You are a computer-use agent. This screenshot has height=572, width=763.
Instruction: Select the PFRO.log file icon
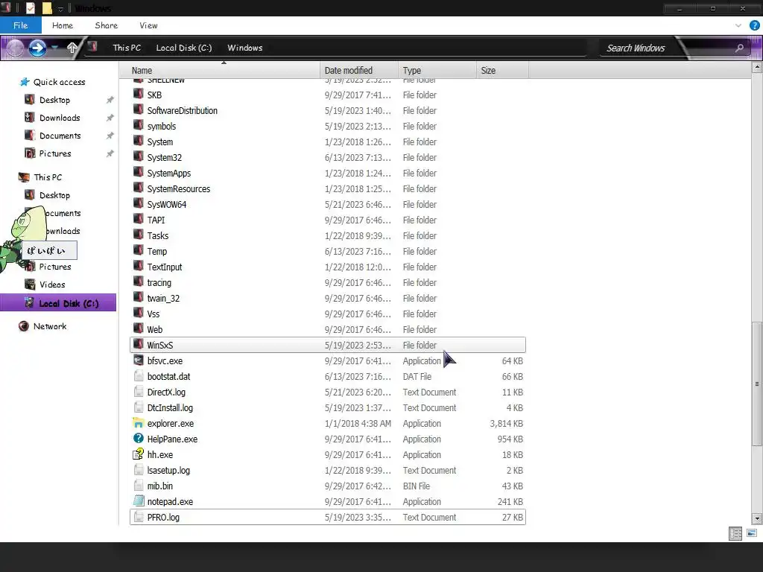(x=138, y=517)
